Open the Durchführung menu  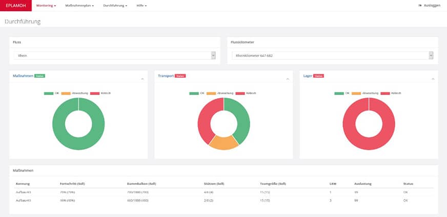(115, 6)
